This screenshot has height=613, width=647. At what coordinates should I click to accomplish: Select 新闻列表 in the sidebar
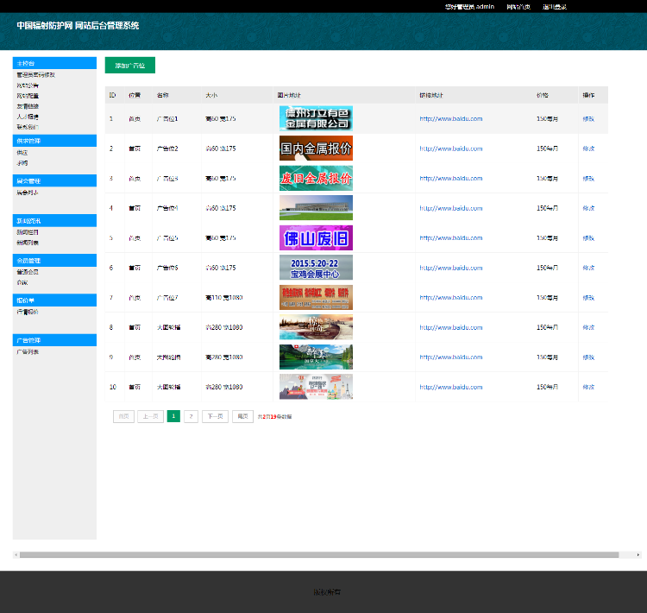point(28,243)
